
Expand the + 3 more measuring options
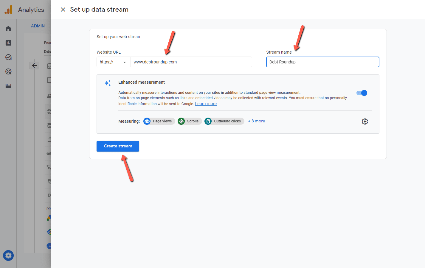[256, 121]
